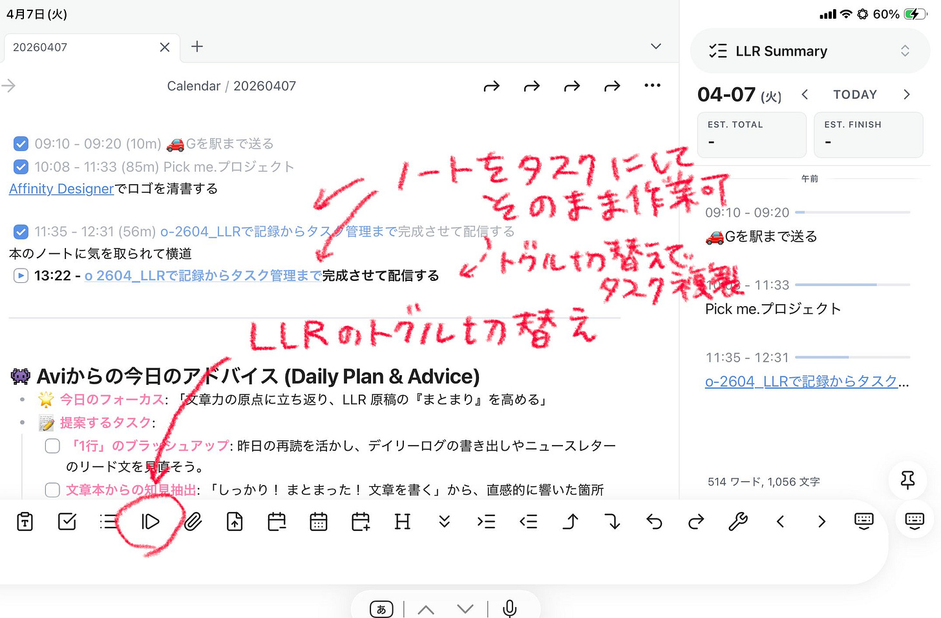Image resolution: width=941 pixels, height=618 pixels.
Task: Tap the circled play/toggle icon in toolbar
Action: tap(151, 522)
